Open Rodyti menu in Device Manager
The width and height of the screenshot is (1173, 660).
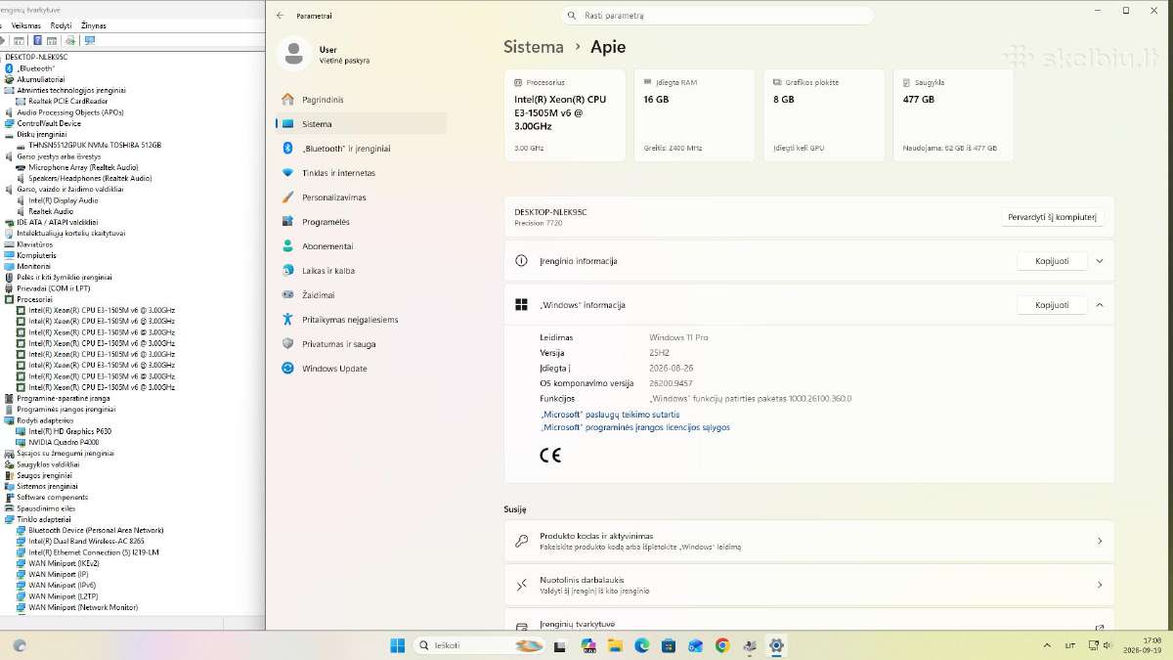point(61,25)
